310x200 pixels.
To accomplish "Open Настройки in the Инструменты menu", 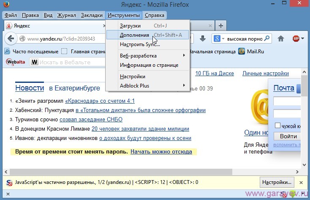I will 147,77.
